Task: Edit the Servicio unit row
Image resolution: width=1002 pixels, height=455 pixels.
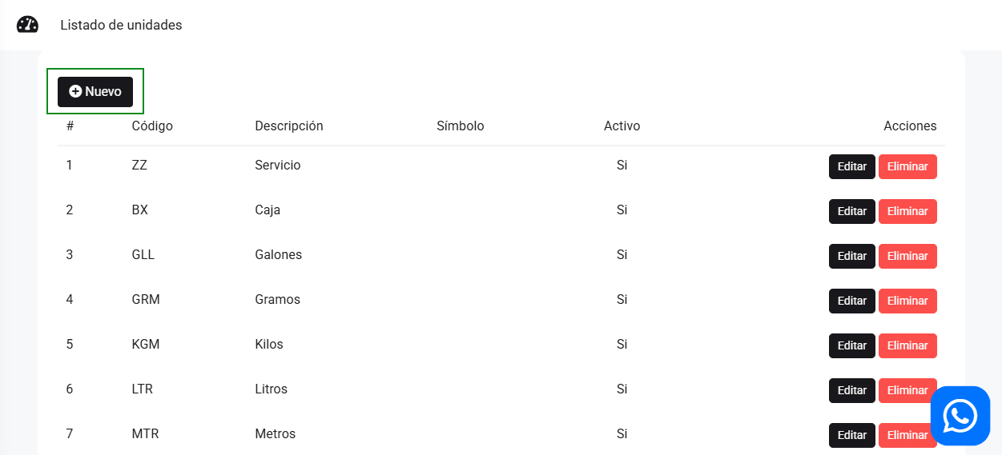Action: coord(851,167)
